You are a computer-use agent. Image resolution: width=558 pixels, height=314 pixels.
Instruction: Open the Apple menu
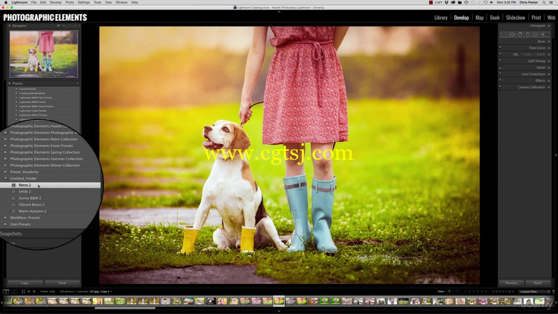6,2
